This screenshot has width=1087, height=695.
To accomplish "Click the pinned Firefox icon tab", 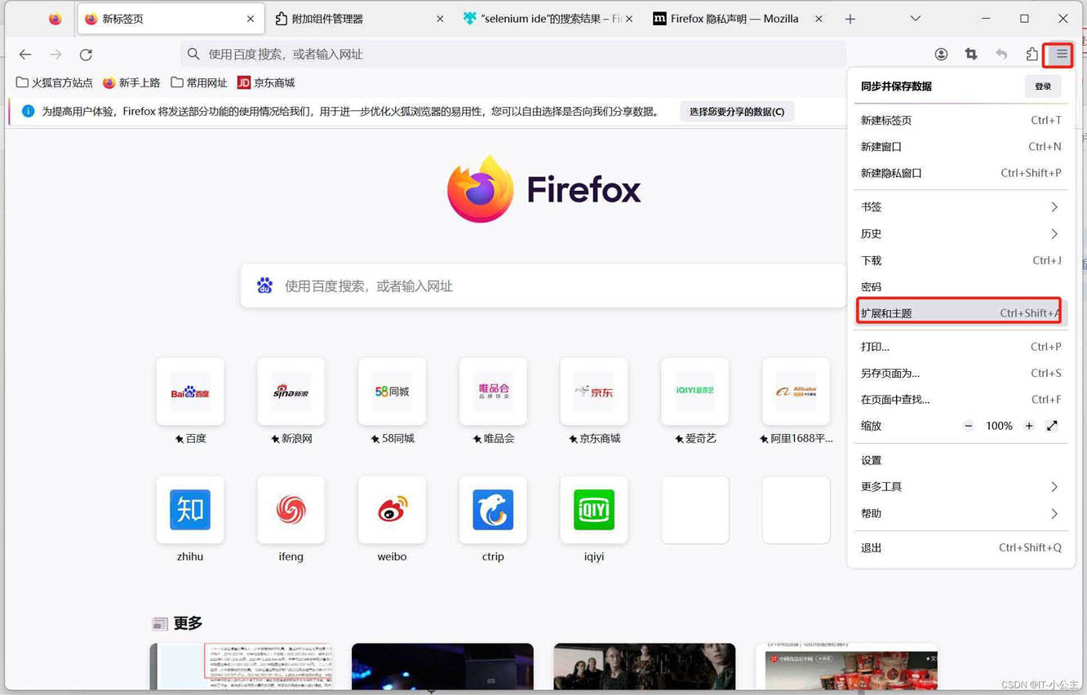I will (55, 19).
